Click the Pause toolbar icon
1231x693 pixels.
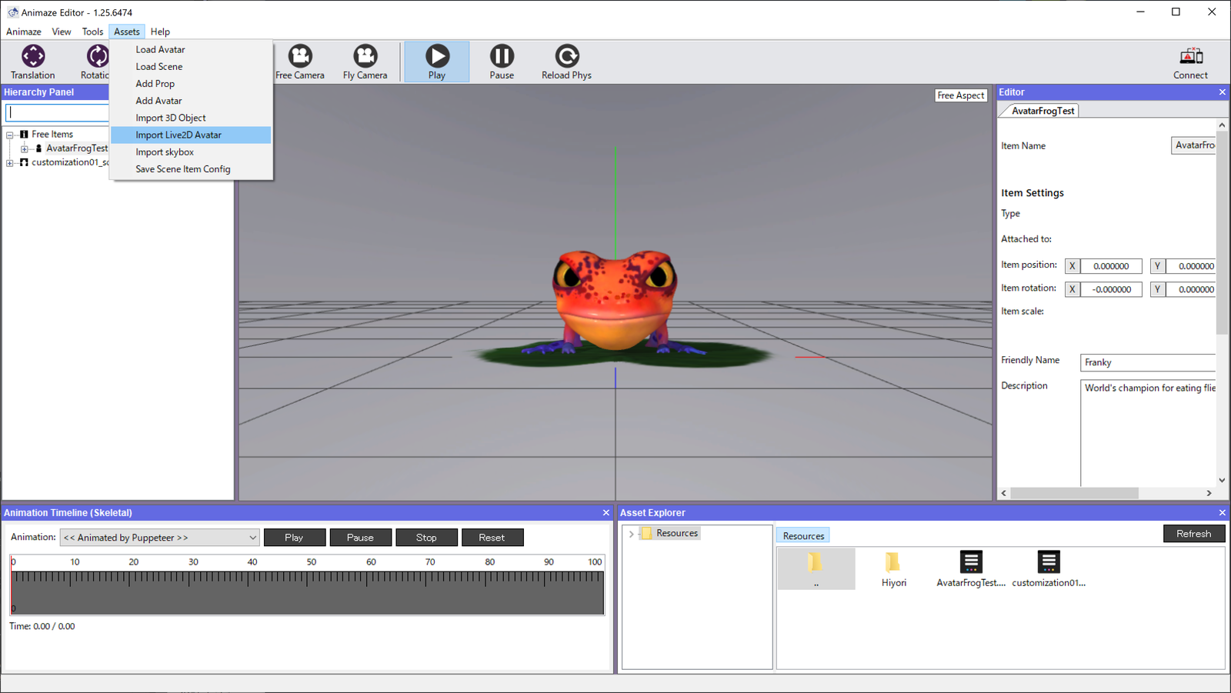tap(502, 57)
